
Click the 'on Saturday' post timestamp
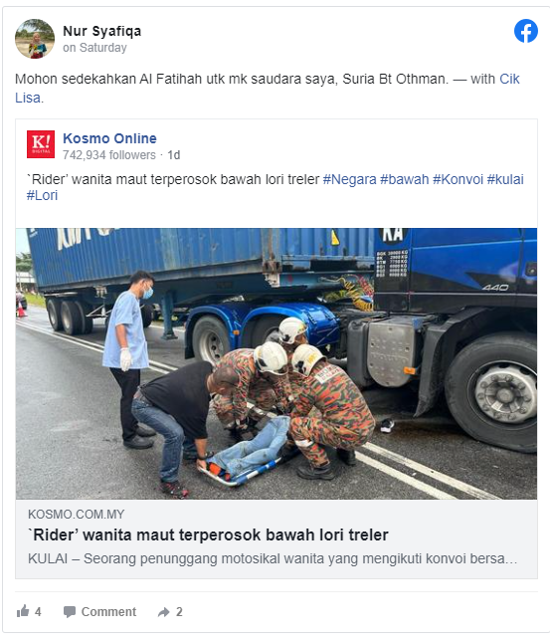94,48
